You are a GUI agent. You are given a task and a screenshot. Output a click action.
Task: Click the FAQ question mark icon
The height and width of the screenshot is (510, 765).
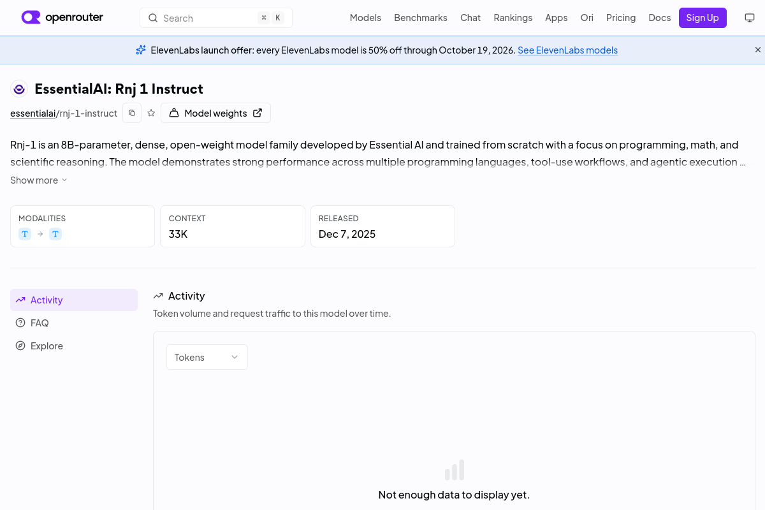click(x=20, y=323)
